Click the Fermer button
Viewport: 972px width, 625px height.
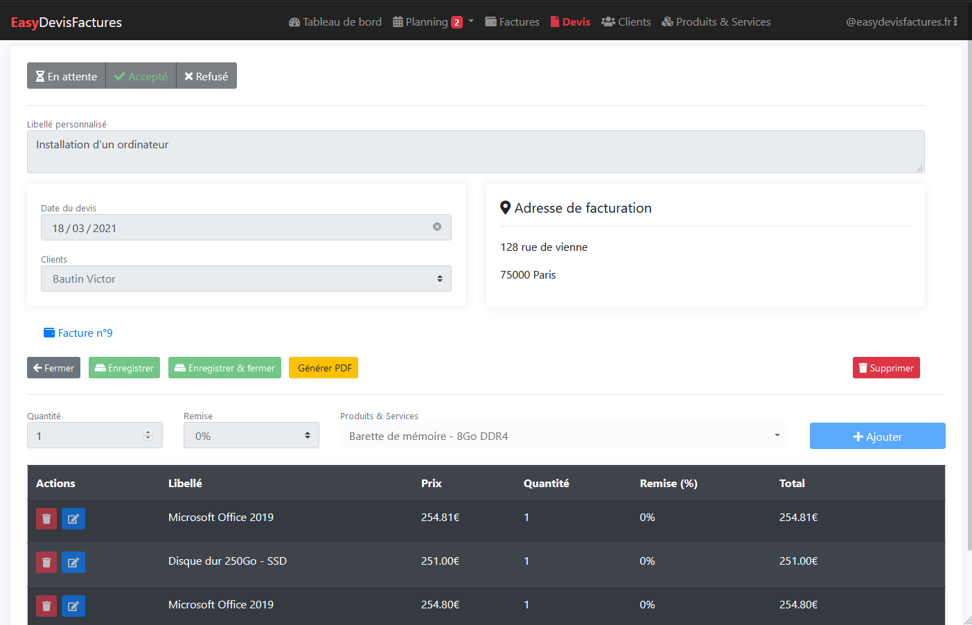[53, 368]
